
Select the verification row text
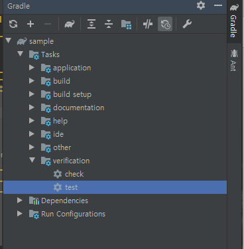pyautogui.click(x=71, y=161)
